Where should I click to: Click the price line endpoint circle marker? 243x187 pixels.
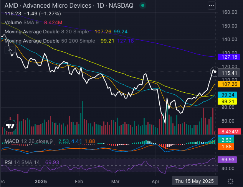pos(215,72)
